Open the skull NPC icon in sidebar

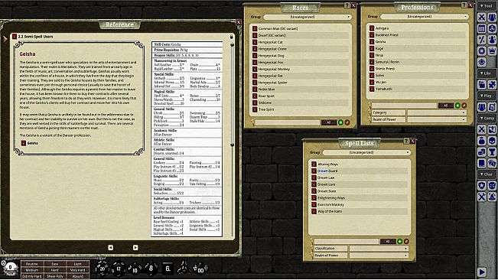click(492, 141)
